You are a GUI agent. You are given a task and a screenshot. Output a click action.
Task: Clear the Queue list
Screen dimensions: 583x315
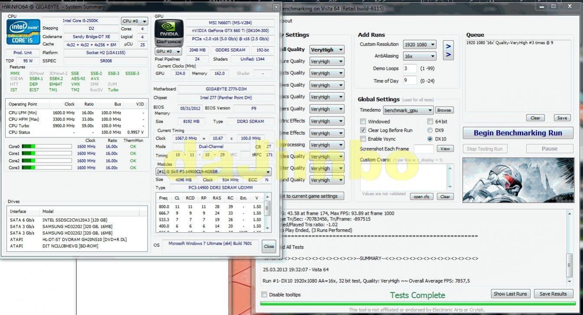coord(535,118)
